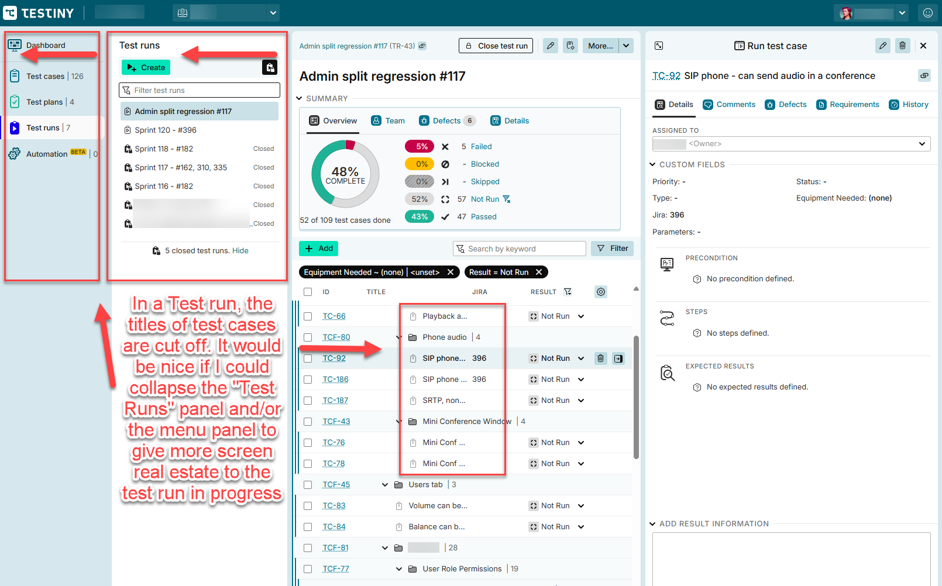Image resolution: width=942 pixels, height=586 pixels.
Task: Check the TC-186 row checkbox
Action: point(308,380)
